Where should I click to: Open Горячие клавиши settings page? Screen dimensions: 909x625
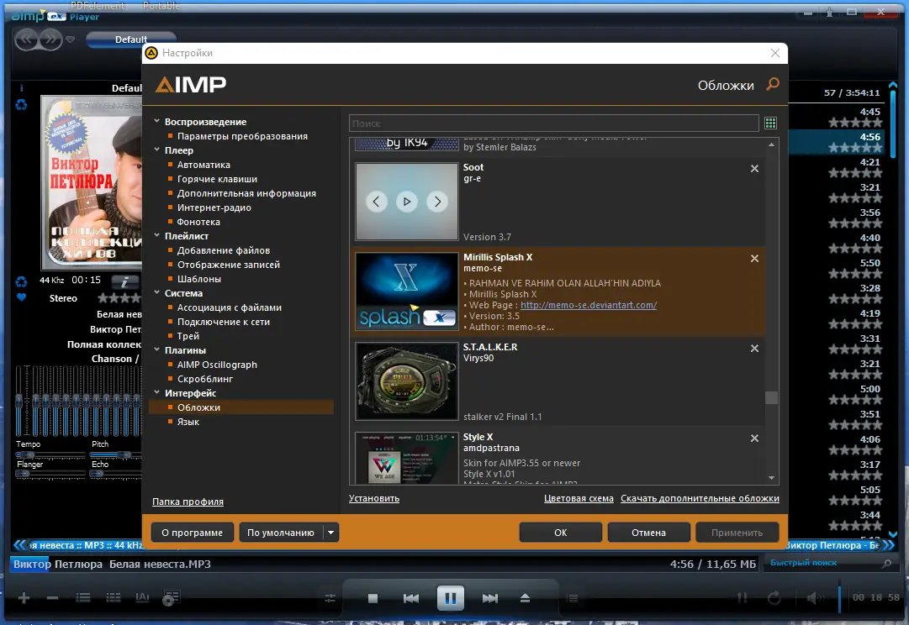pyautogui.click(x=217, y=179)
